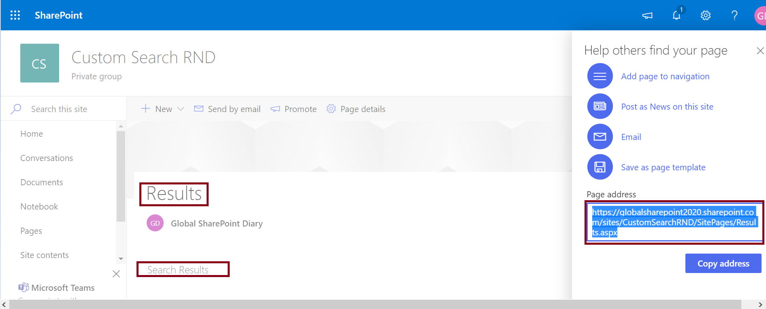Close the Help others find your page panel
766x309 pixels.
tap(760, 51)
